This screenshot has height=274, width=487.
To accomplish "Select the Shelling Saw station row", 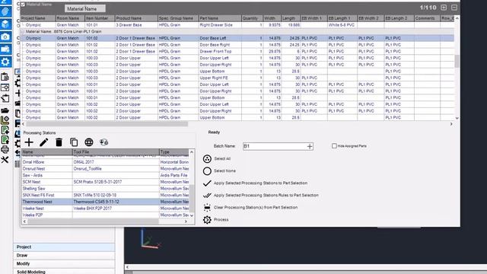I will click(x=105, y=189).
